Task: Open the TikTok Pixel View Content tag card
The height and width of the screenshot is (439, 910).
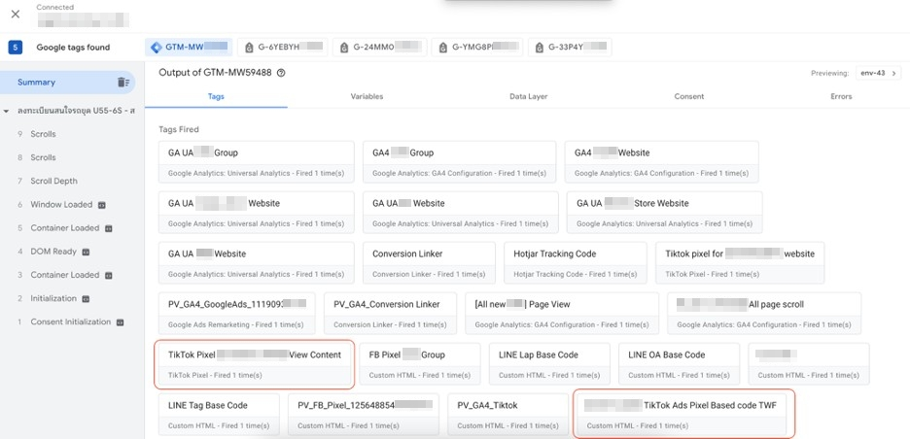Action: tap(255, 363)
